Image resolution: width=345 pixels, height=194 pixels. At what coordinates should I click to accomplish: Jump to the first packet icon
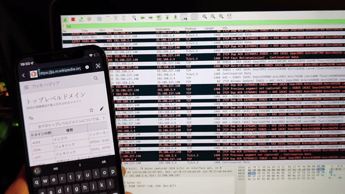(x=167, y=17)
